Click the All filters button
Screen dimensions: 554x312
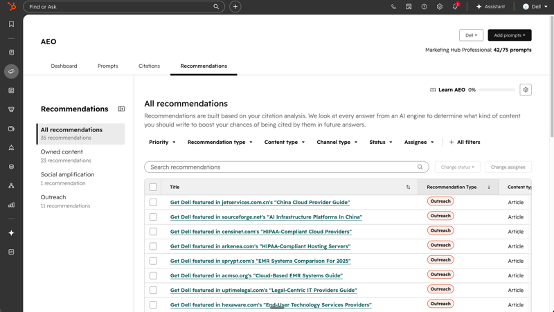[465, 143]
